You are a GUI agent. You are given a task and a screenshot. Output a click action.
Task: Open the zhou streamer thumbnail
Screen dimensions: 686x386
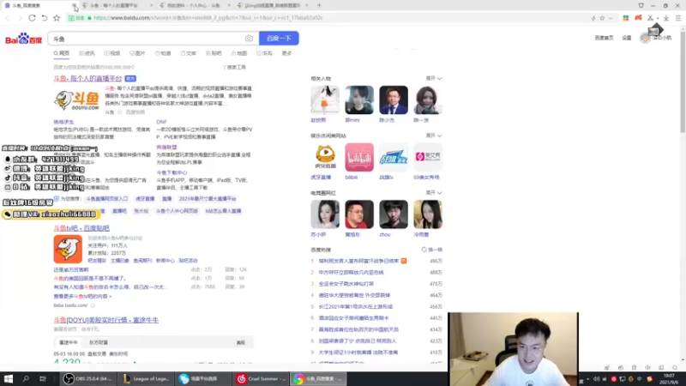[394, 214]
